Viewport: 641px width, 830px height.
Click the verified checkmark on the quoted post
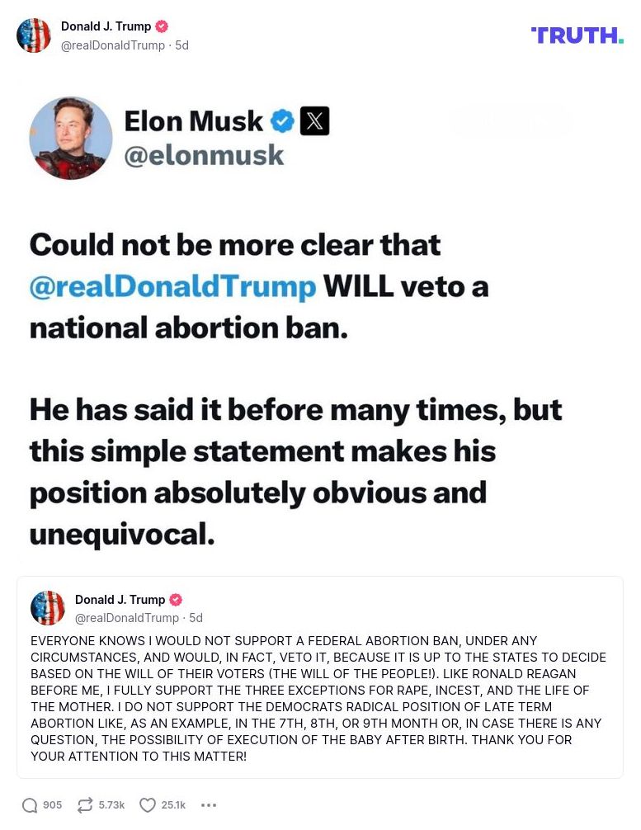tap(175, 600)
